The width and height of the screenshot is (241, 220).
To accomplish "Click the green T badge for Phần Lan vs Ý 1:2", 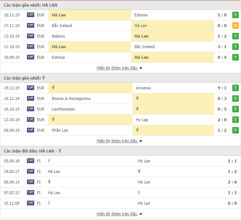I will [x=235, y=130].
